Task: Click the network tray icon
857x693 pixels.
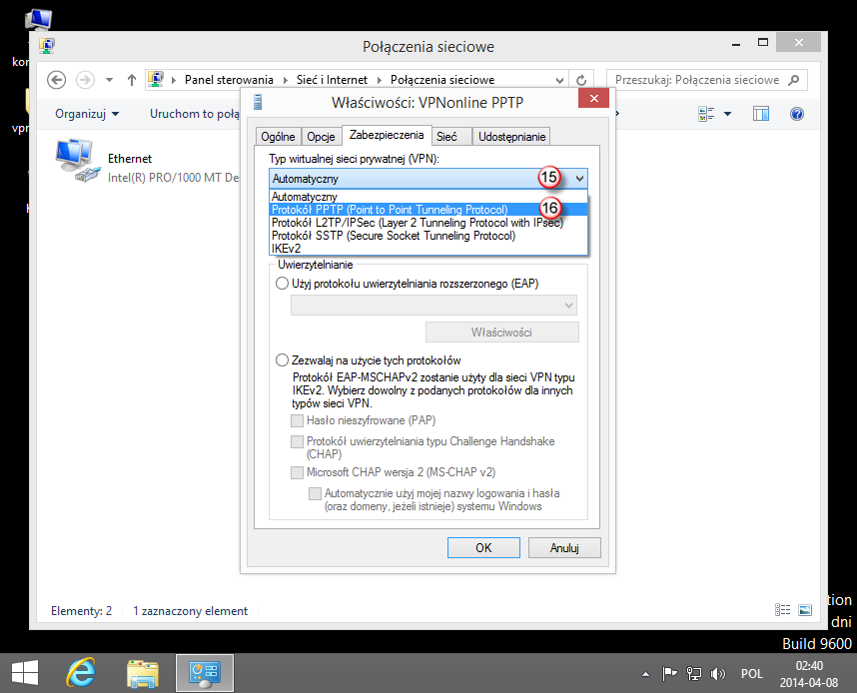Action: 693,674
